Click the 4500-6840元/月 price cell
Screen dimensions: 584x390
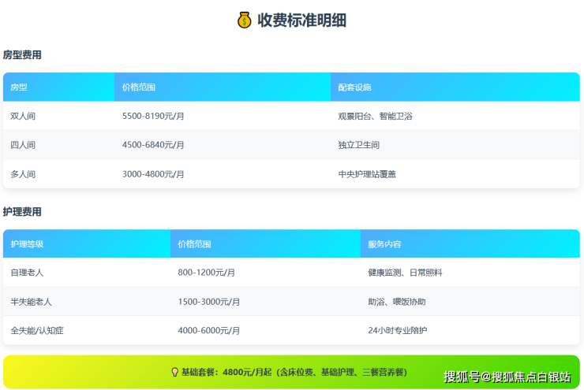(153, 145)
